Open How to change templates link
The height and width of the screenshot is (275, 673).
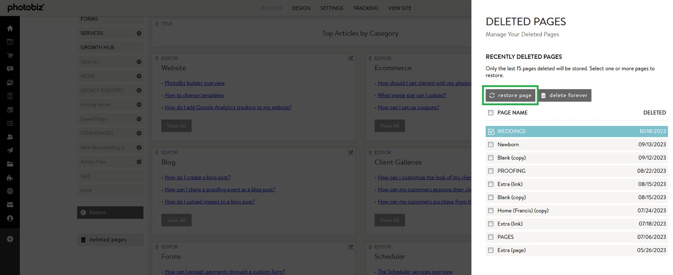[194, 95]
